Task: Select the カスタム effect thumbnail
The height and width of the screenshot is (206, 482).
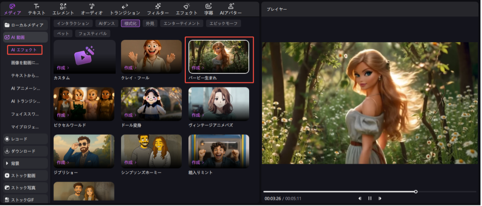Action: (85, 57)
